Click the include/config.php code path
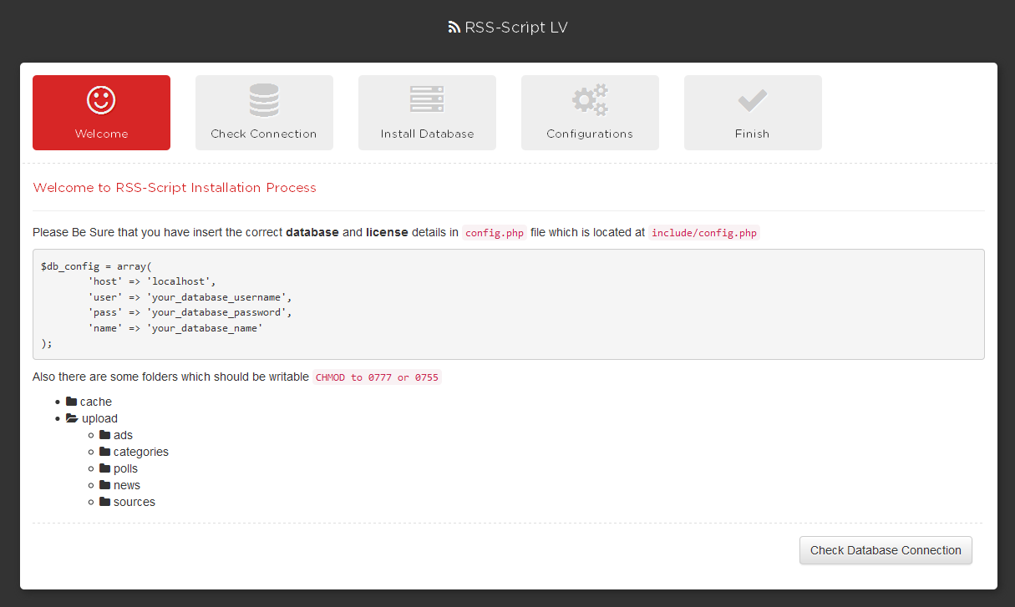 tap(703, 233)
